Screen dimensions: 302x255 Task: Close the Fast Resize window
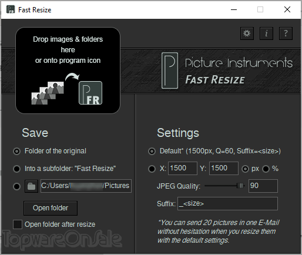coord(287,9)
